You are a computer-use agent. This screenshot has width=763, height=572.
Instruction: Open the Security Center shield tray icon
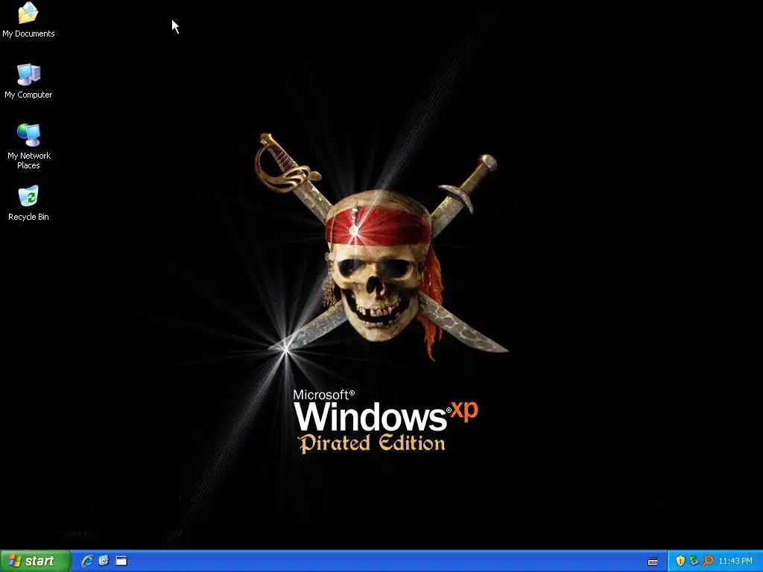pyautogui.click(x=680, y=561)
